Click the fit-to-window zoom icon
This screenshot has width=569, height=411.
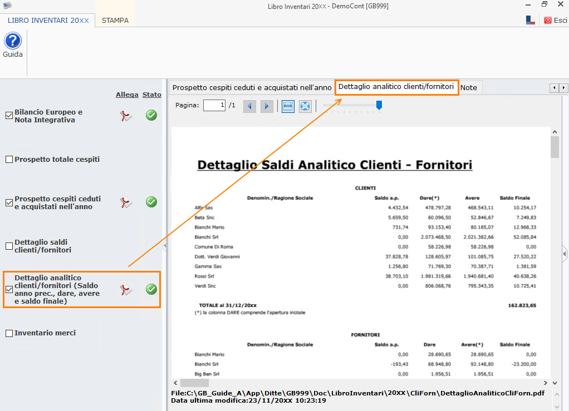coord(305,106)
